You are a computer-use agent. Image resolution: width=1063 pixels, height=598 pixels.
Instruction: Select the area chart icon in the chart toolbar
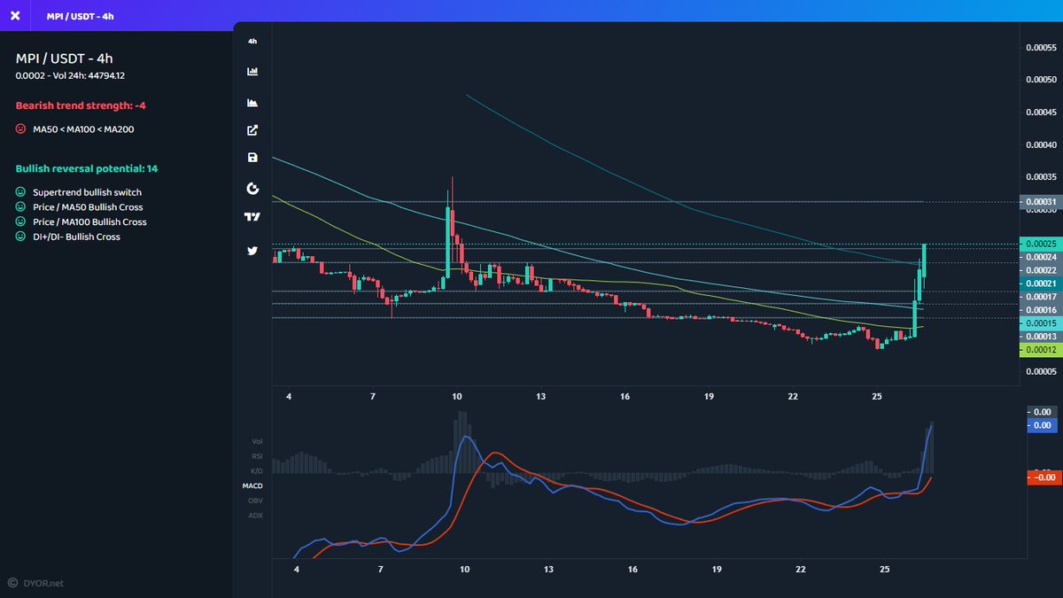(252, 103)
